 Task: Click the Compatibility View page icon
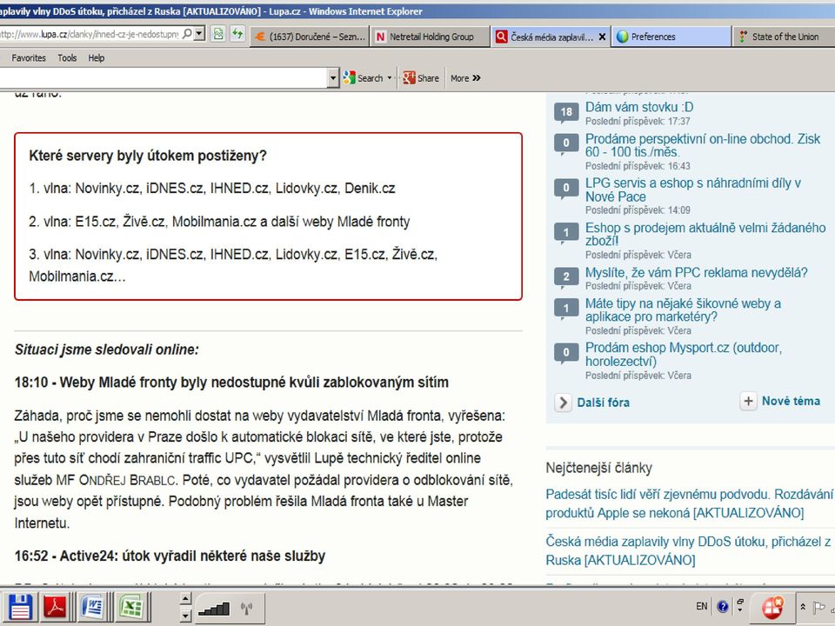tap(217, 35)
